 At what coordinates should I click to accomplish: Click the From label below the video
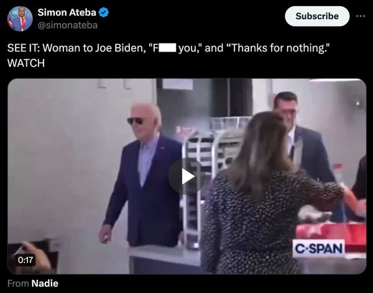click(x=18, y=283)
